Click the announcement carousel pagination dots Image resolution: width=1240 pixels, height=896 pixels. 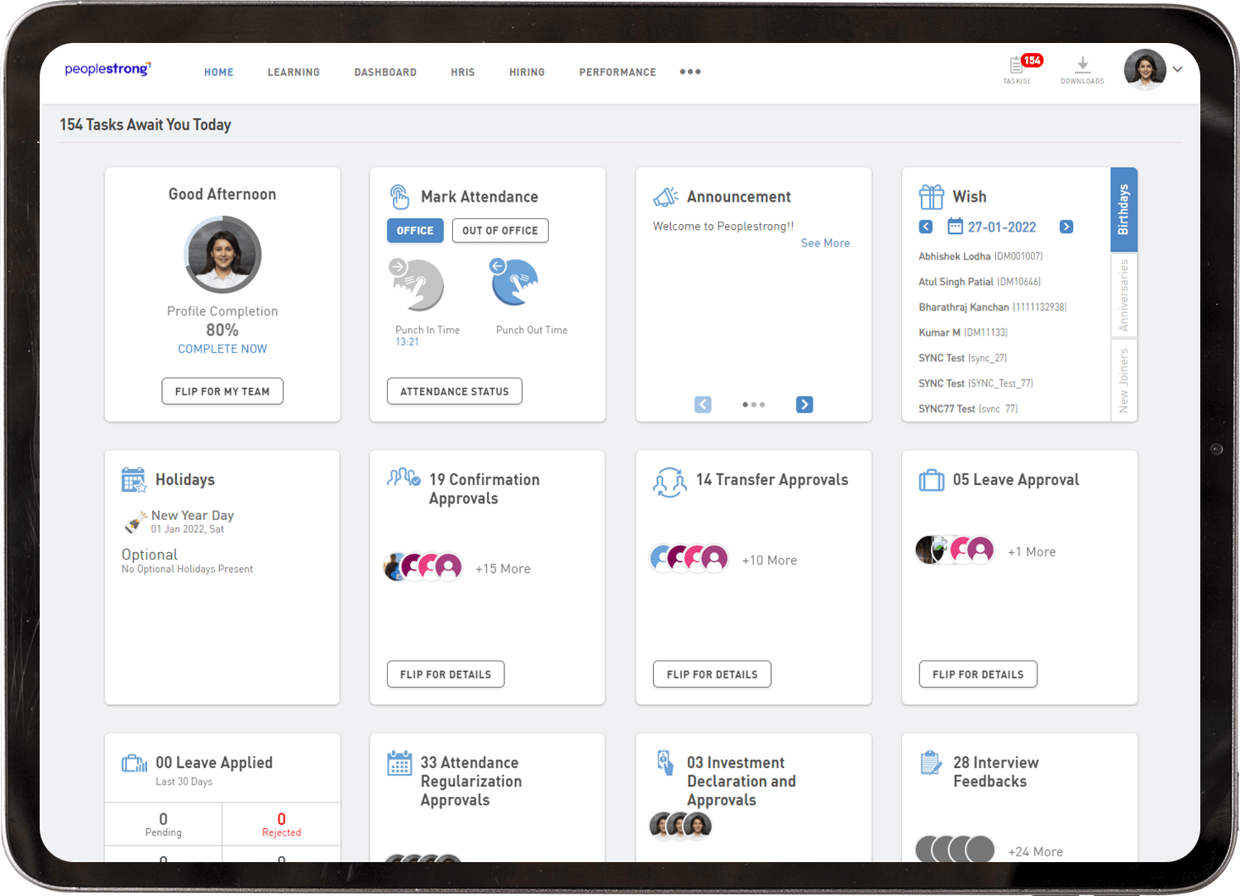click(x=753, y=404)
